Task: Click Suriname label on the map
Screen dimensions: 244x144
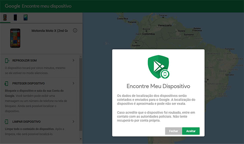Action: [x=189, y=35]
